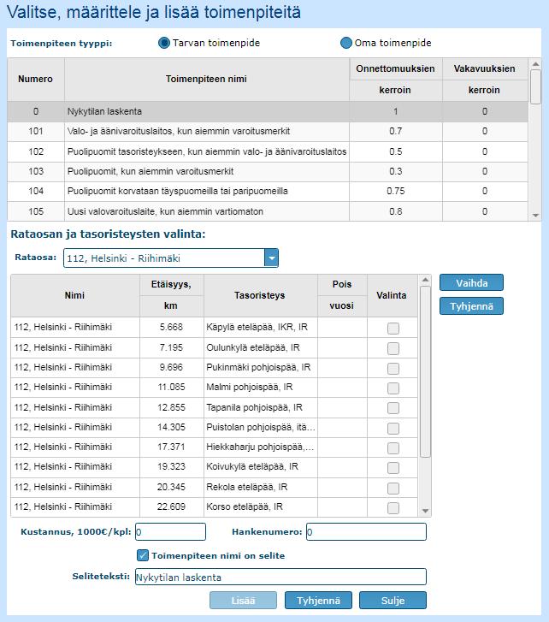
Task: Click the Vaihda button
Action: tap(471, 283)
